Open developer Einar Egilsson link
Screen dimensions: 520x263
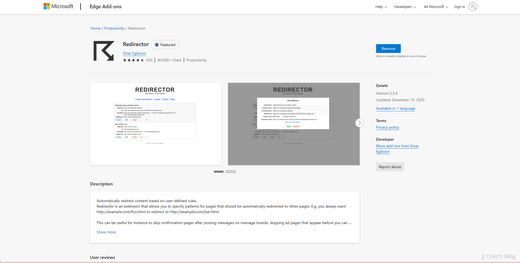[134, 53]
